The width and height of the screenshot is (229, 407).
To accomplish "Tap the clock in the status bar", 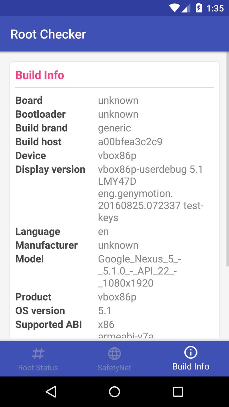I will [x=215, y=8].
